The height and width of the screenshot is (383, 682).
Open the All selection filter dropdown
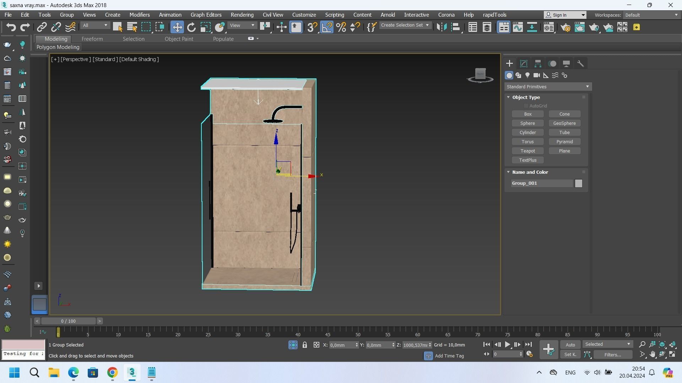click(95, 26)
